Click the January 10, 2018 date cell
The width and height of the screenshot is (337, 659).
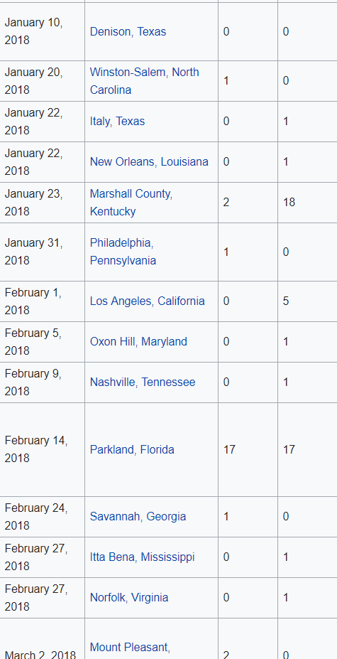pyautogui.click(x=43, y=32)
